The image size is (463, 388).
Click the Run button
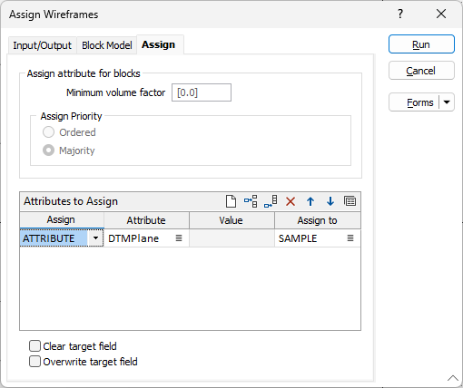(421, 44)
